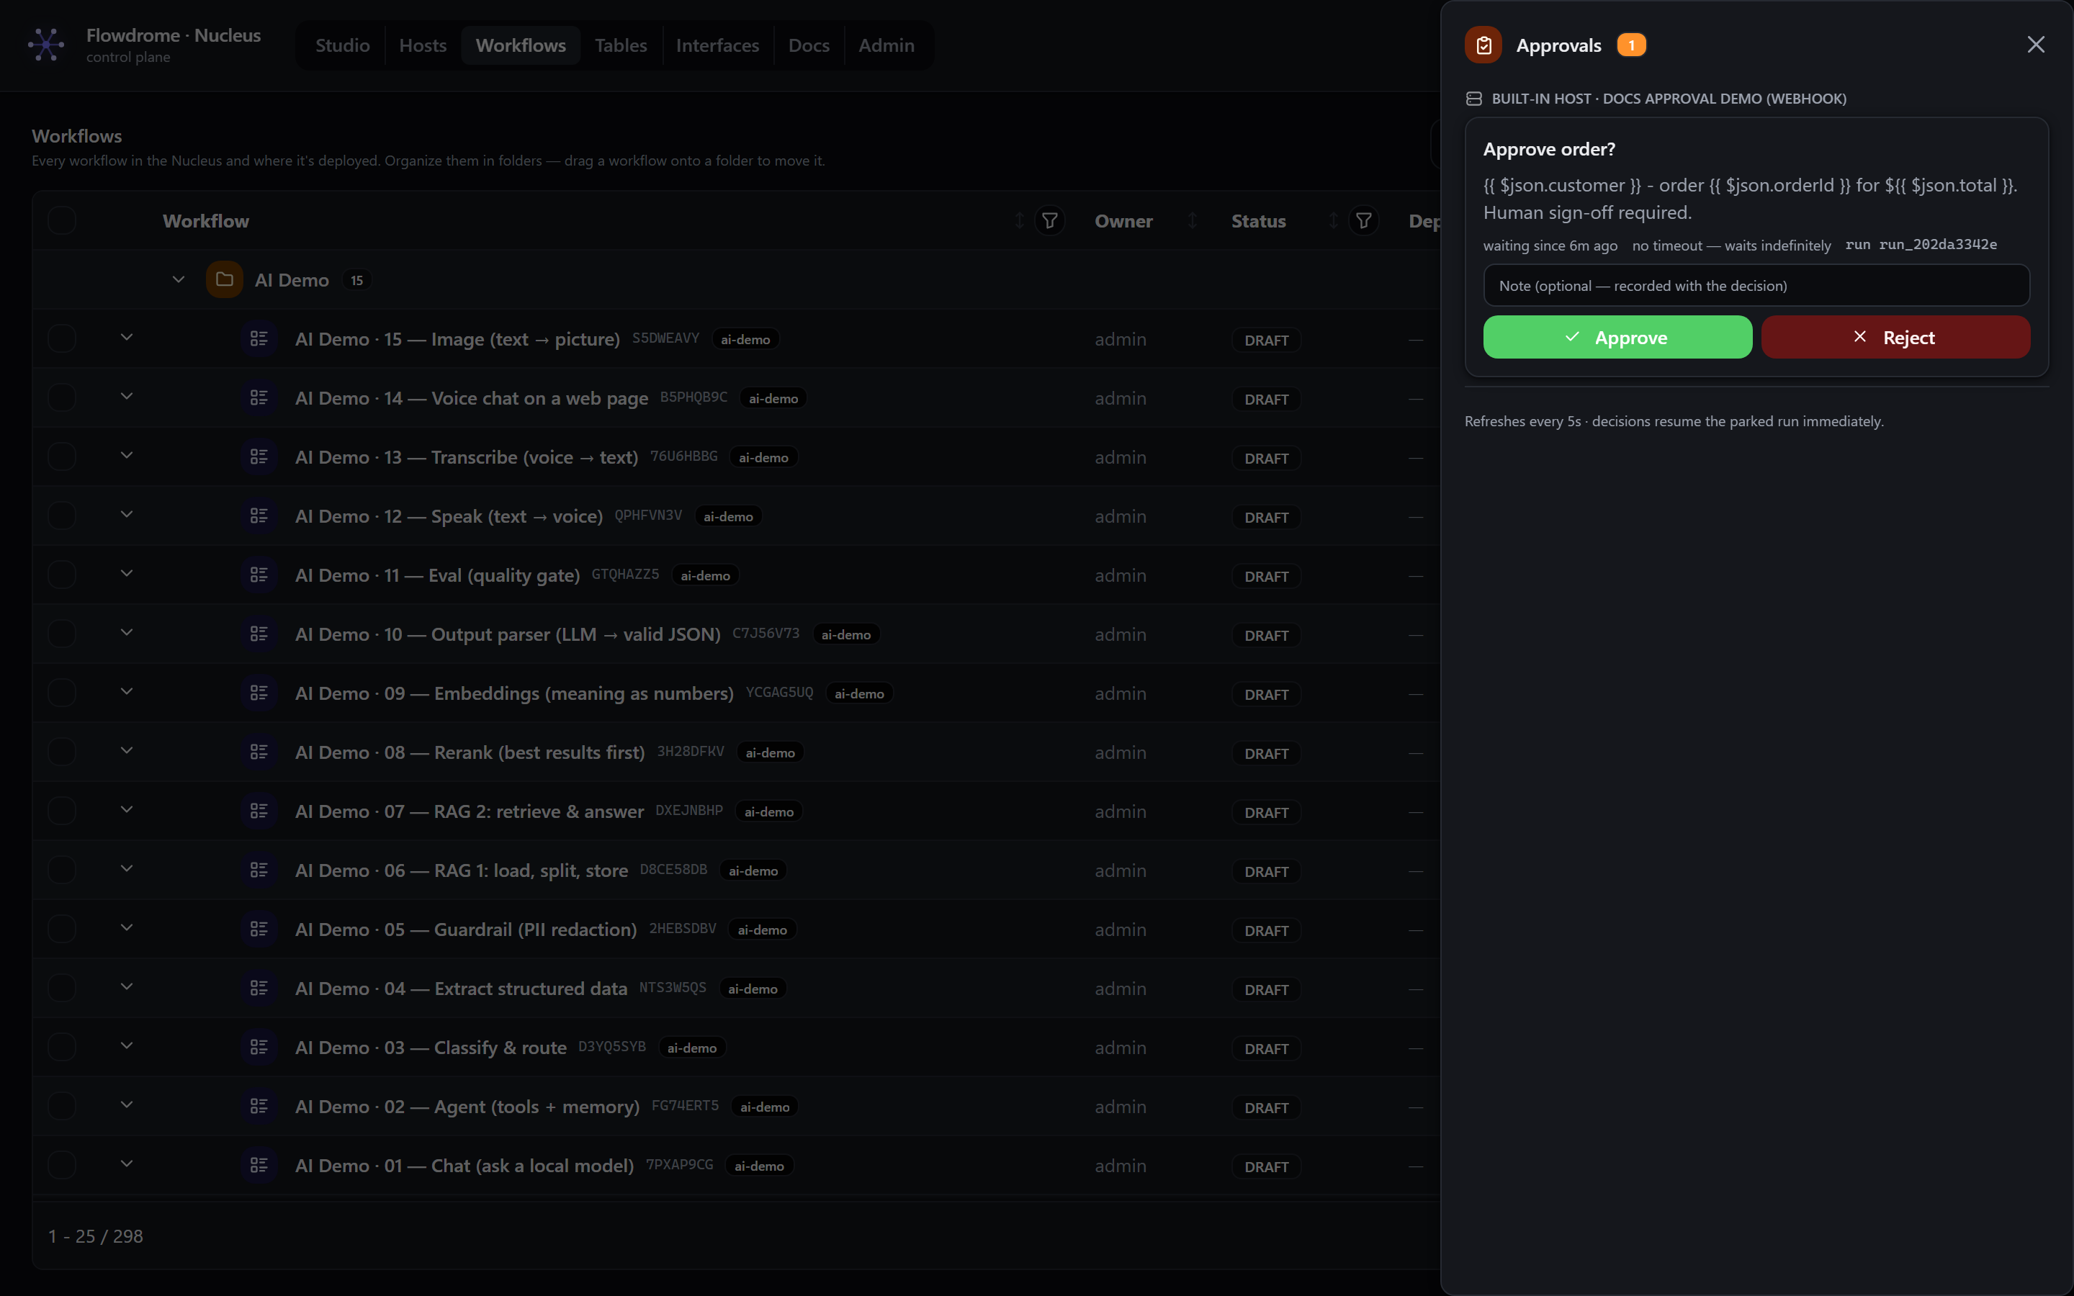Click the Flowdrome Nucleus logo icon
Image resolution: width=2074 pixels, height=1296 pixels.
tap(46, 45)
